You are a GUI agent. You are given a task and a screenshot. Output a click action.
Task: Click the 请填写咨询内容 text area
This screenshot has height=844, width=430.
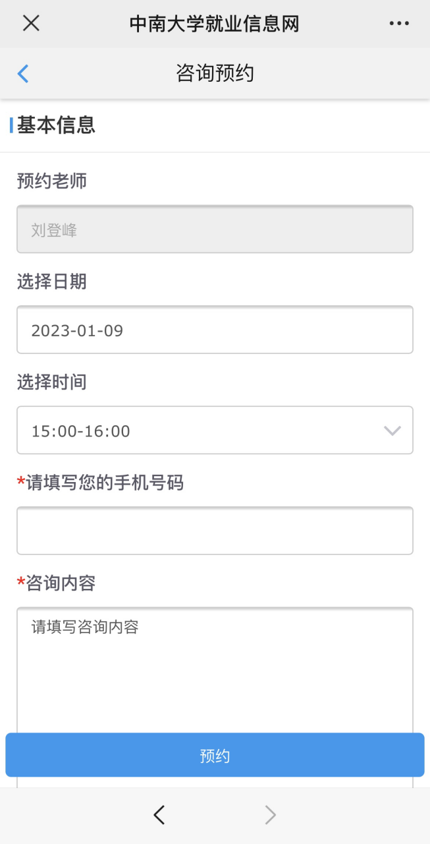[x=215, y=666]
